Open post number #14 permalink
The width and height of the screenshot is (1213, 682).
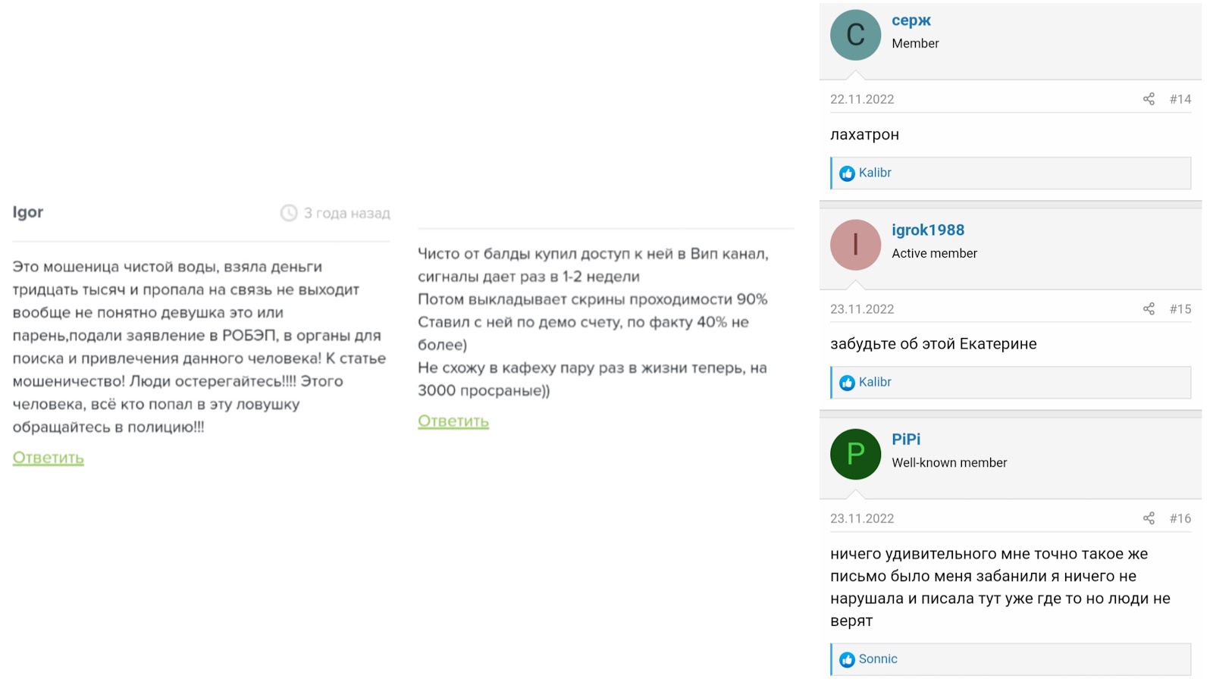point(1180,99)
